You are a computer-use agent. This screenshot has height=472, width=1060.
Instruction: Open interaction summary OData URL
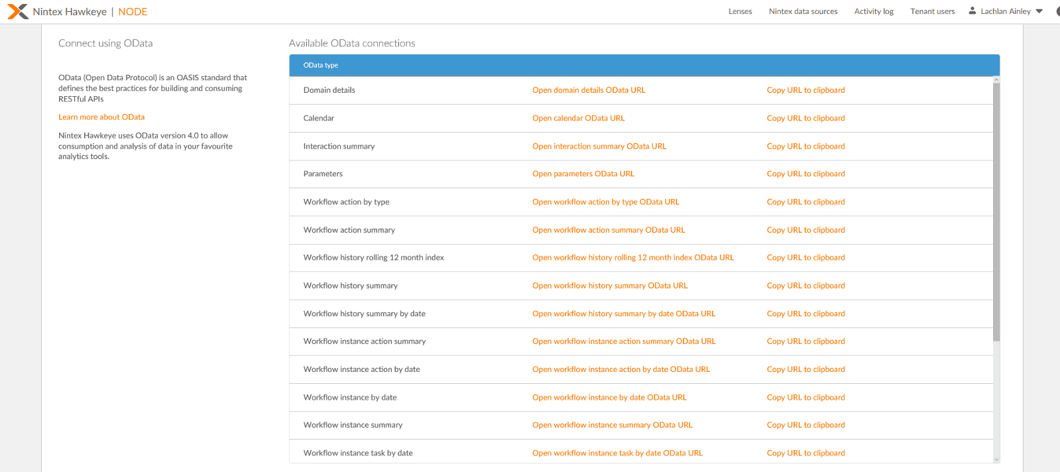coord(599,147)
